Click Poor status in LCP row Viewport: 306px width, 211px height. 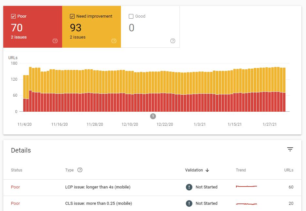point(15,187)
